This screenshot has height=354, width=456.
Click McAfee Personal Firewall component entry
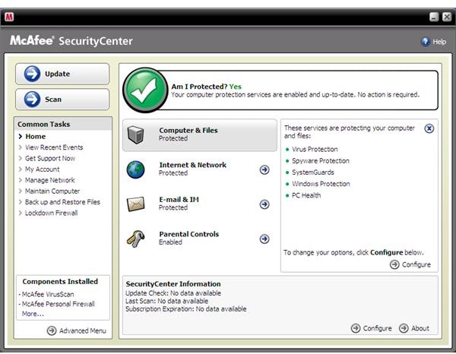(x=59, y=304)
